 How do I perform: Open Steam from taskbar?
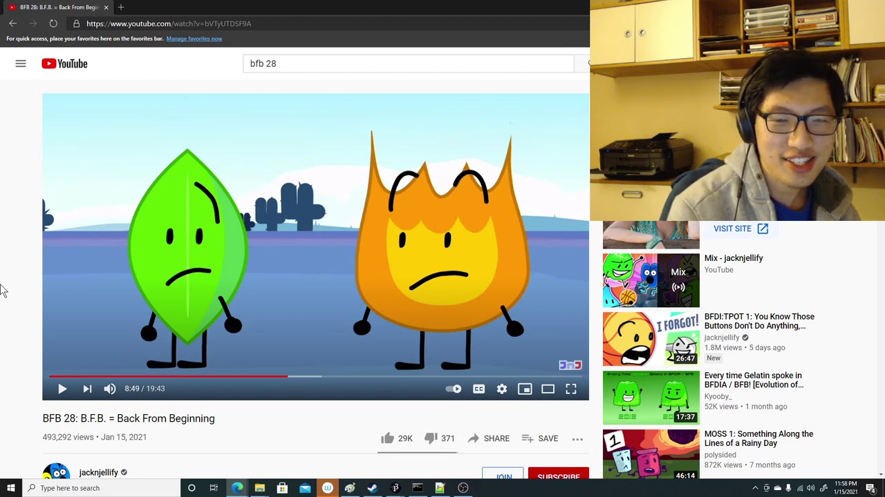372,488
